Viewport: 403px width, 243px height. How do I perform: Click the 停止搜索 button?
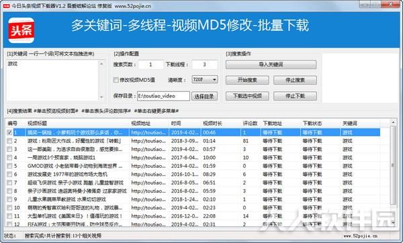(x=295, y=80)
